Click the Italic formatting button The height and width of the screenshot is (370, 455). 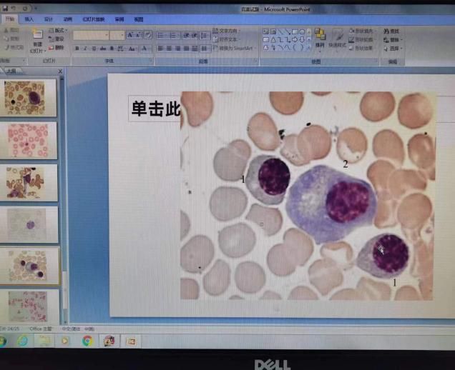pos(84,49)
